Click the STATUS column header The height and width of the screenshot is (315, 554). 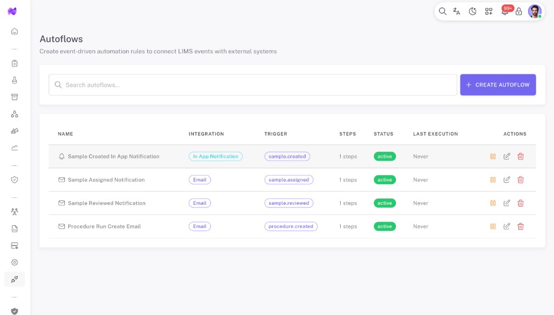coord(384,133)
